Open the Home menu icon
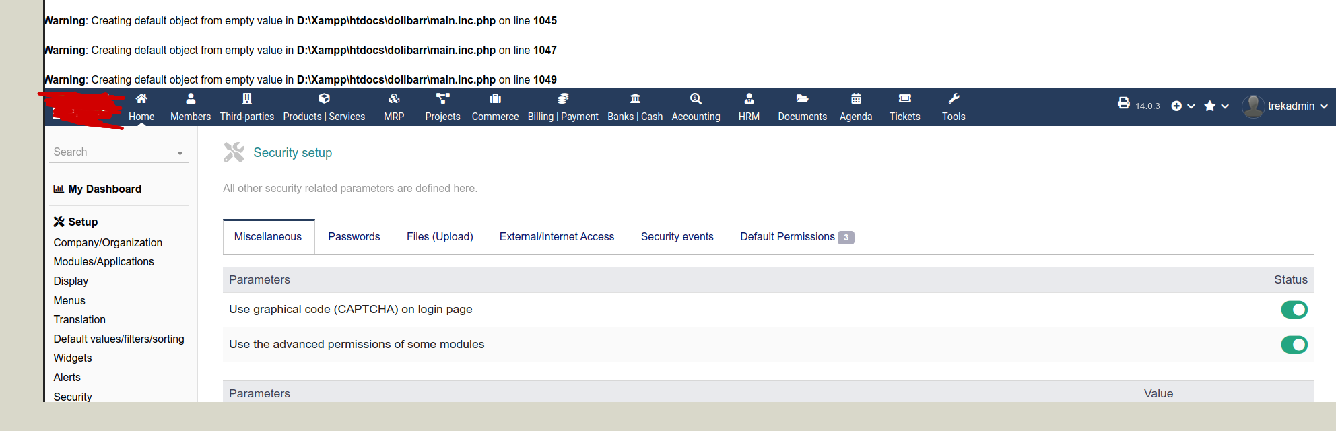The height and width of the screenshot is (431, 1336). click(x=141, y=98)
